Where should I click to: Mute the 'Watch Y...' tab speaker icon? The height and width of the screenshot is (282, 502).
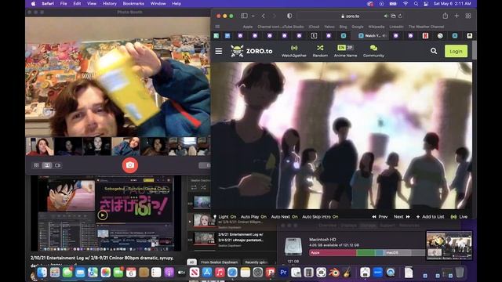pos(384,36)
